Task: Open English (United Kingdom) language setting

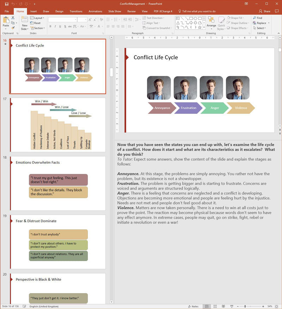Action: 44,306
